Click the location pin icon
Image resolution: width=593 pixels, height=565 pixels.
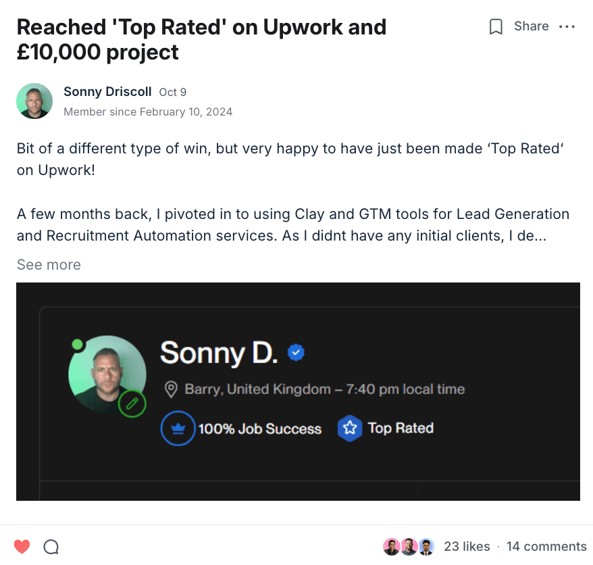tap(172, 389)
